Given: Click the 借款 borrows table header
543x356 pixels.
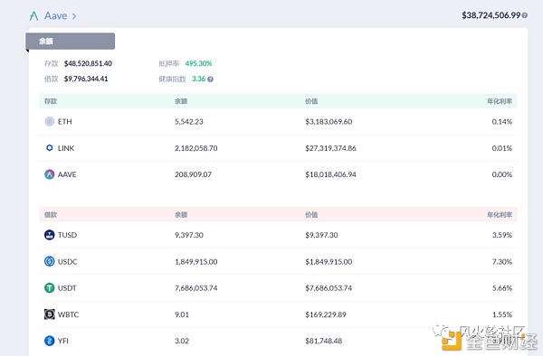Looking at the screenshot, I should point(51,215).
